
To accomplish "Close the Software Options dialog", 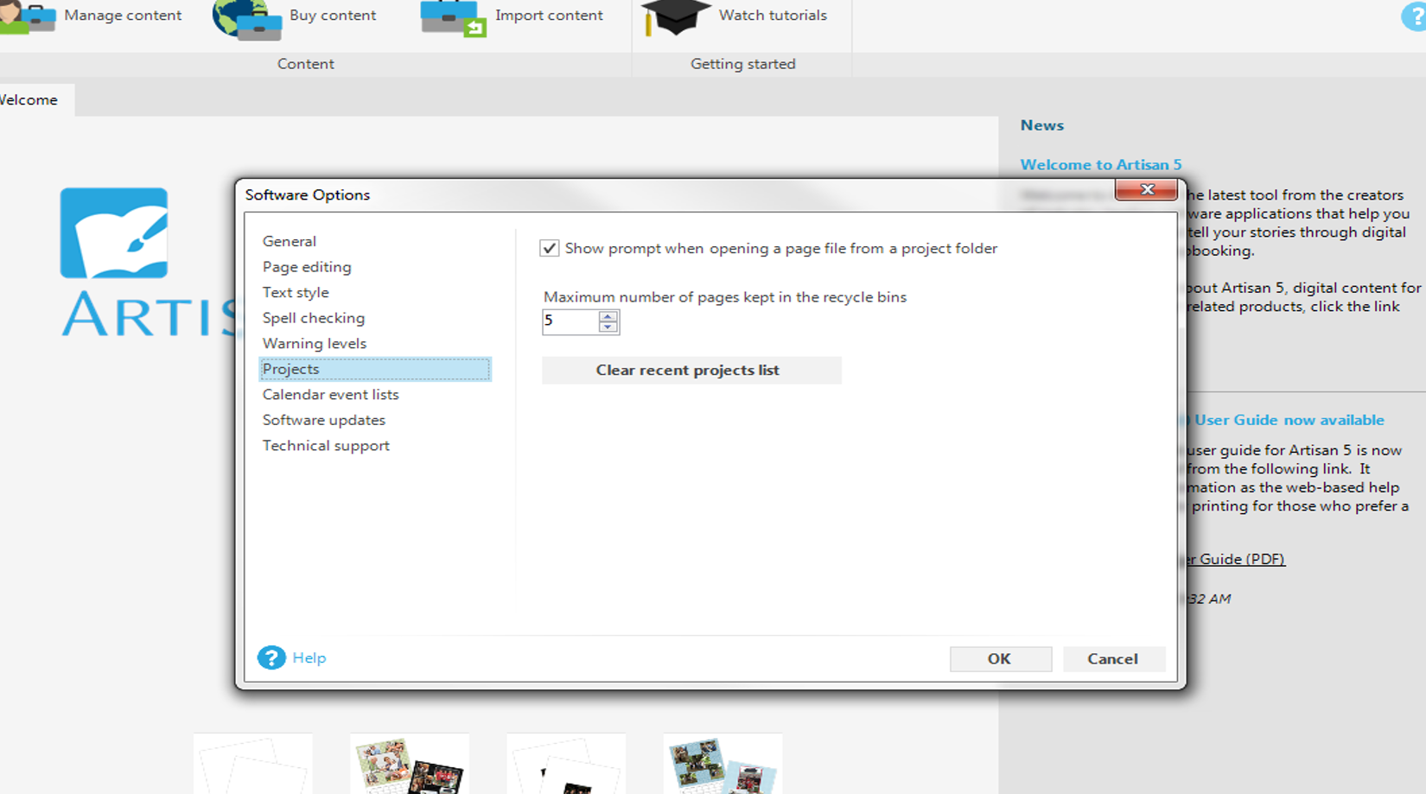I will (1146, 190).
